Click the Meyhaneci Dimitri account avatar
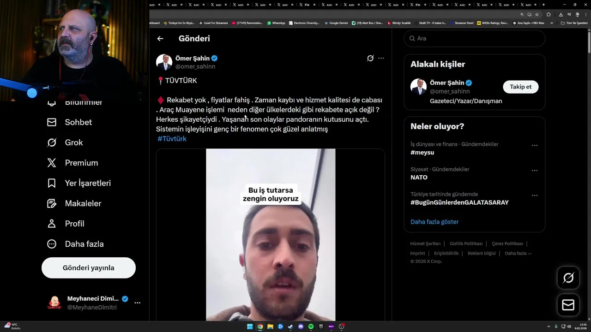The image size is (591, 332). pyautogui.click(x=54, y=303)
